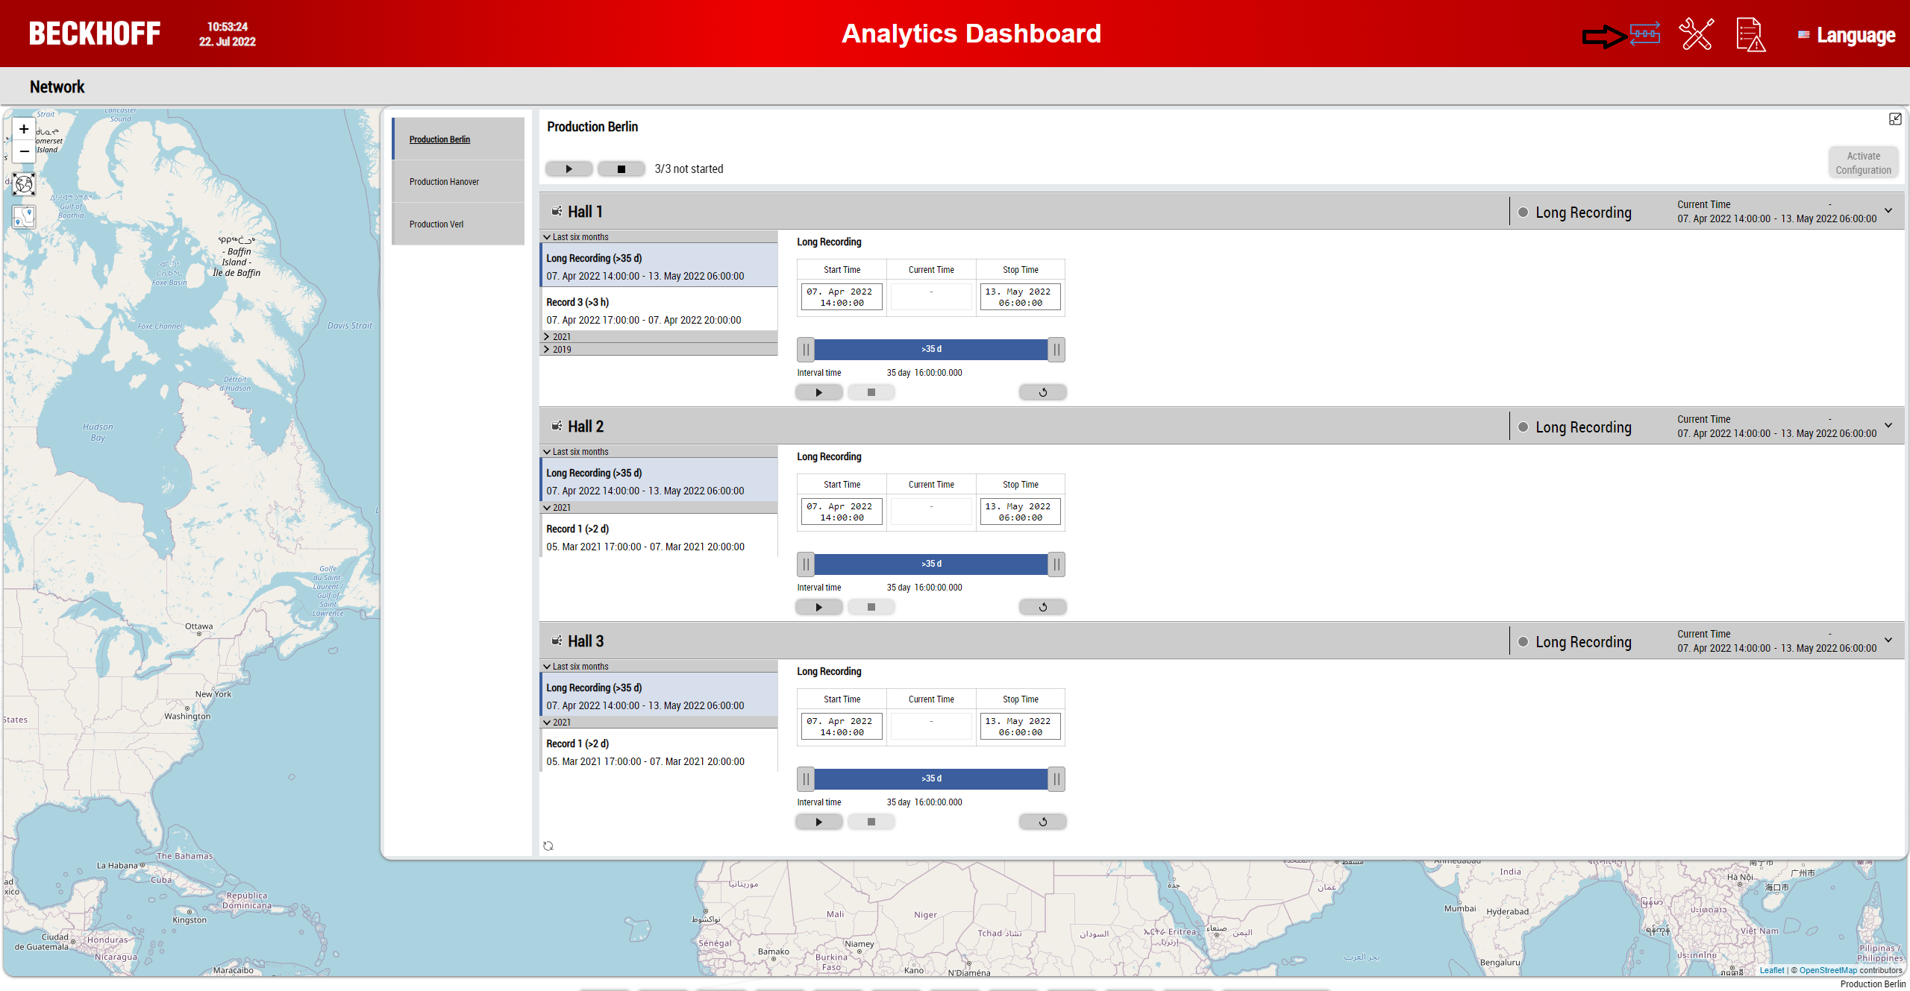Click the map layers/filter icon
Viewport: 1910px width, 991px height.
(24, 218)
